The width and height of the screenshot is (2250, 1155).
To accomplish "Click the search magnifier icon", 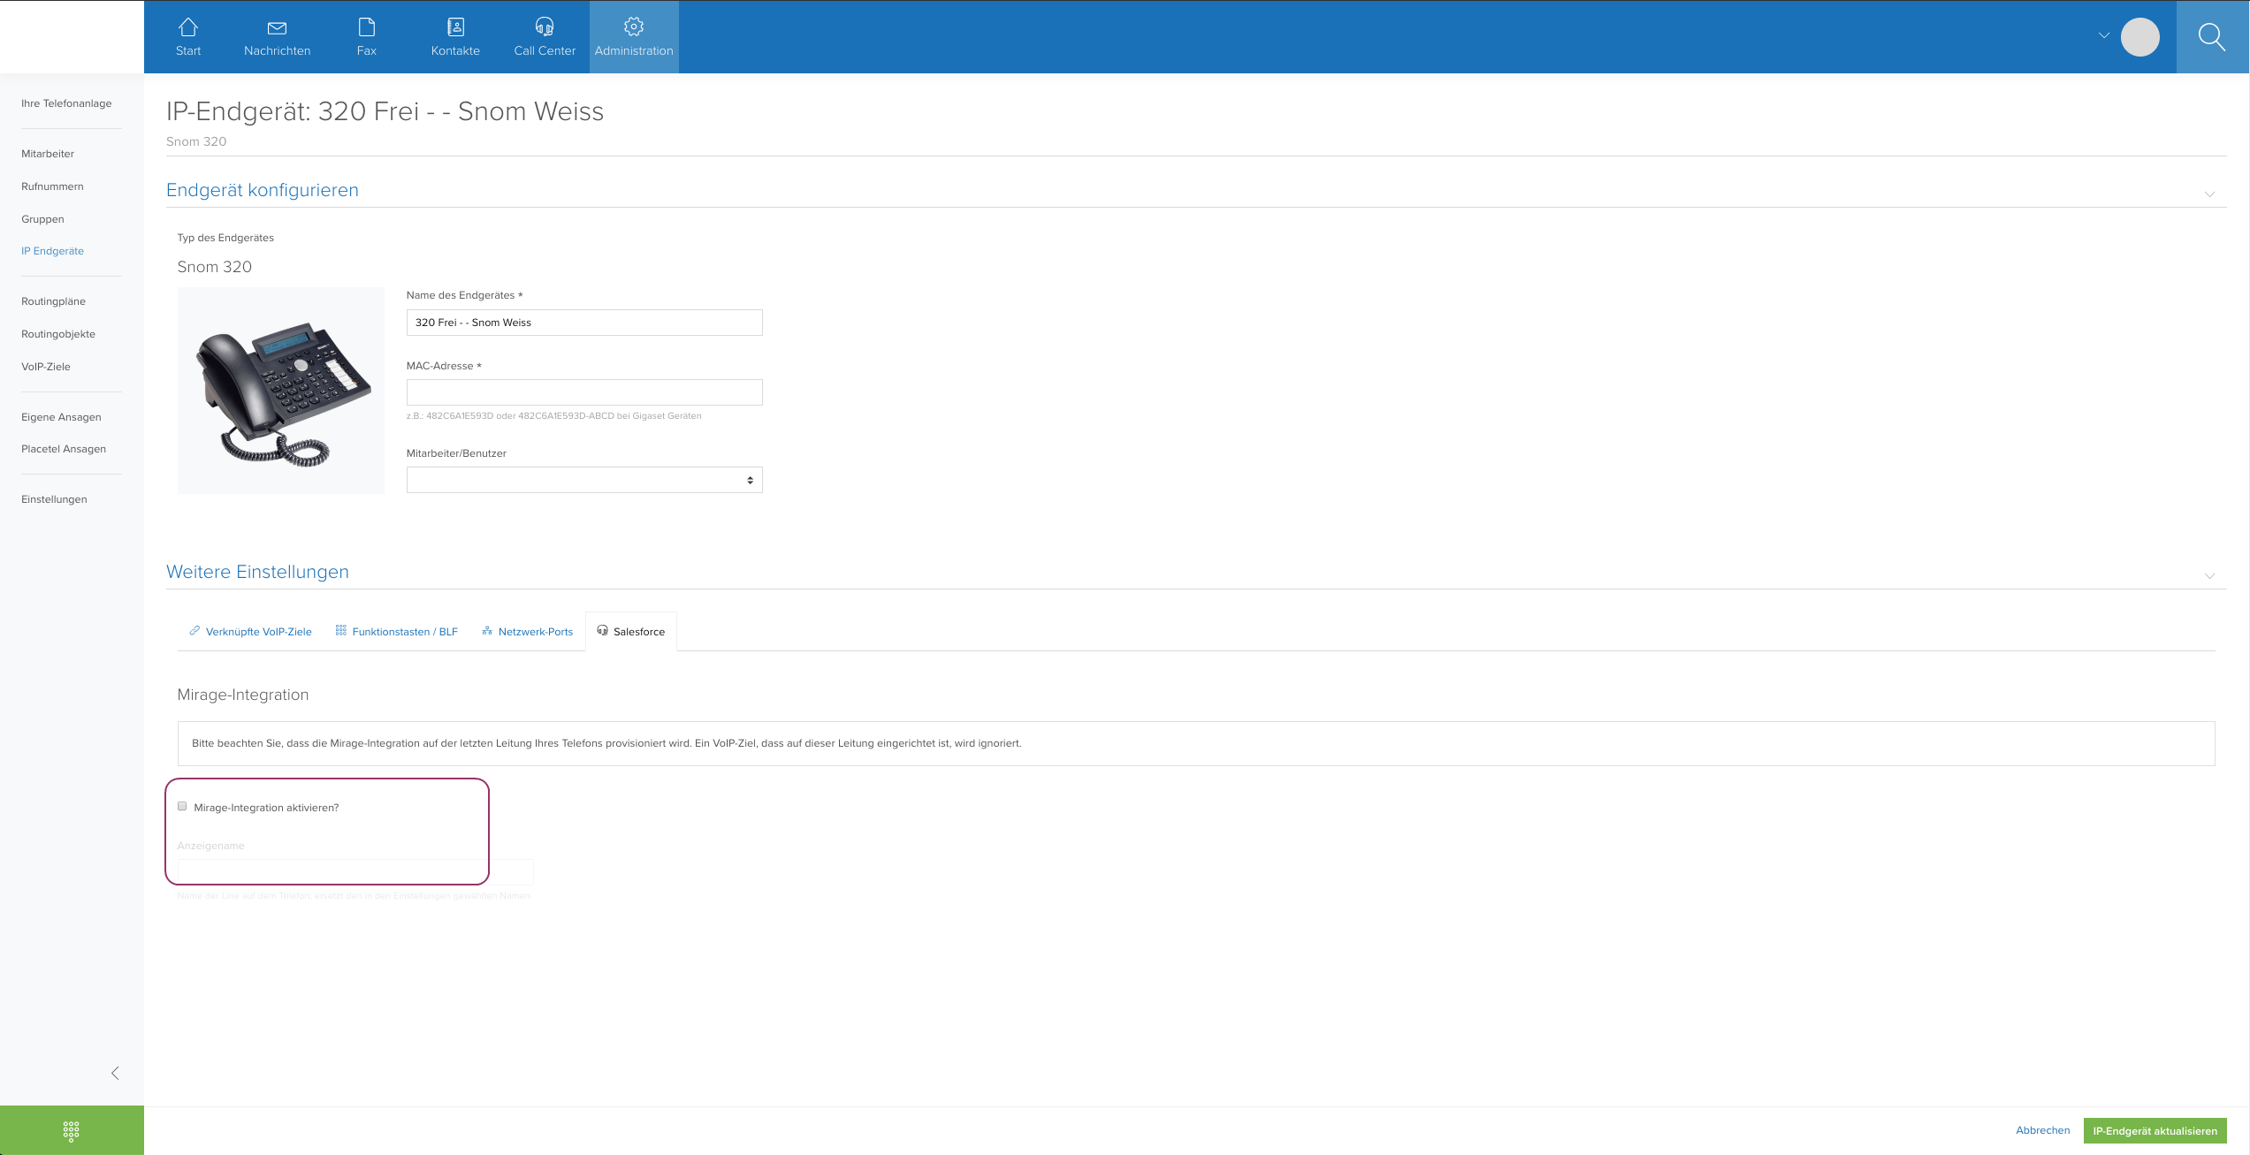I will 2212,37.
